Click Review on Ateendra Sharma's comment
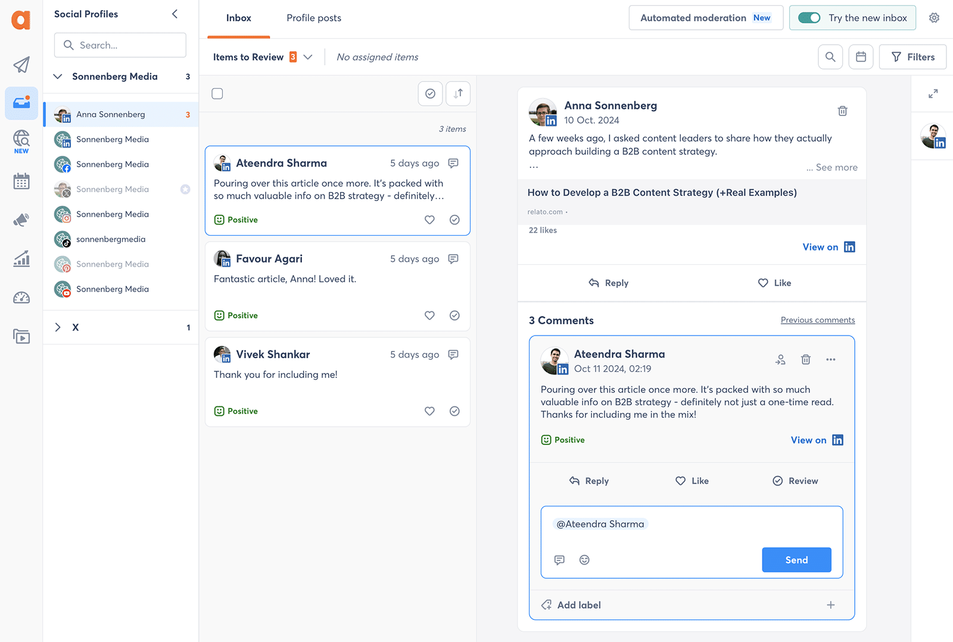Viewport: 953px width, 642px height. point(795,481)
